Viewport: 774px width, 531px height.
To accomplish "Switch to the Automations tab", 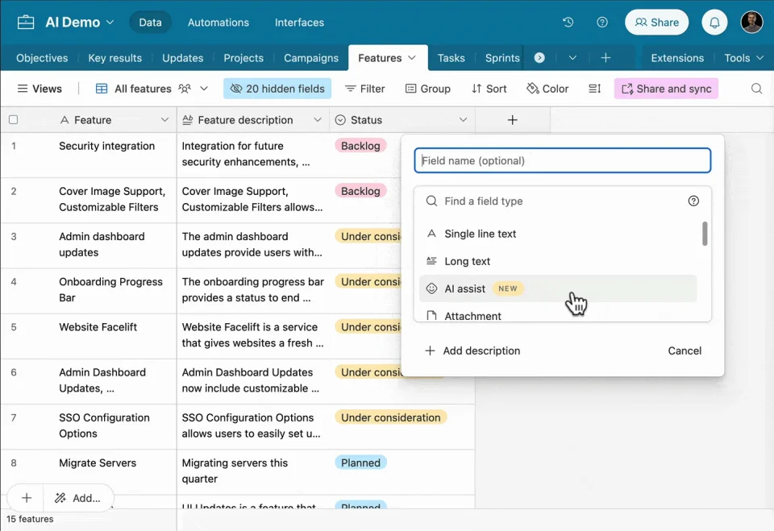I will click(218, 23).
